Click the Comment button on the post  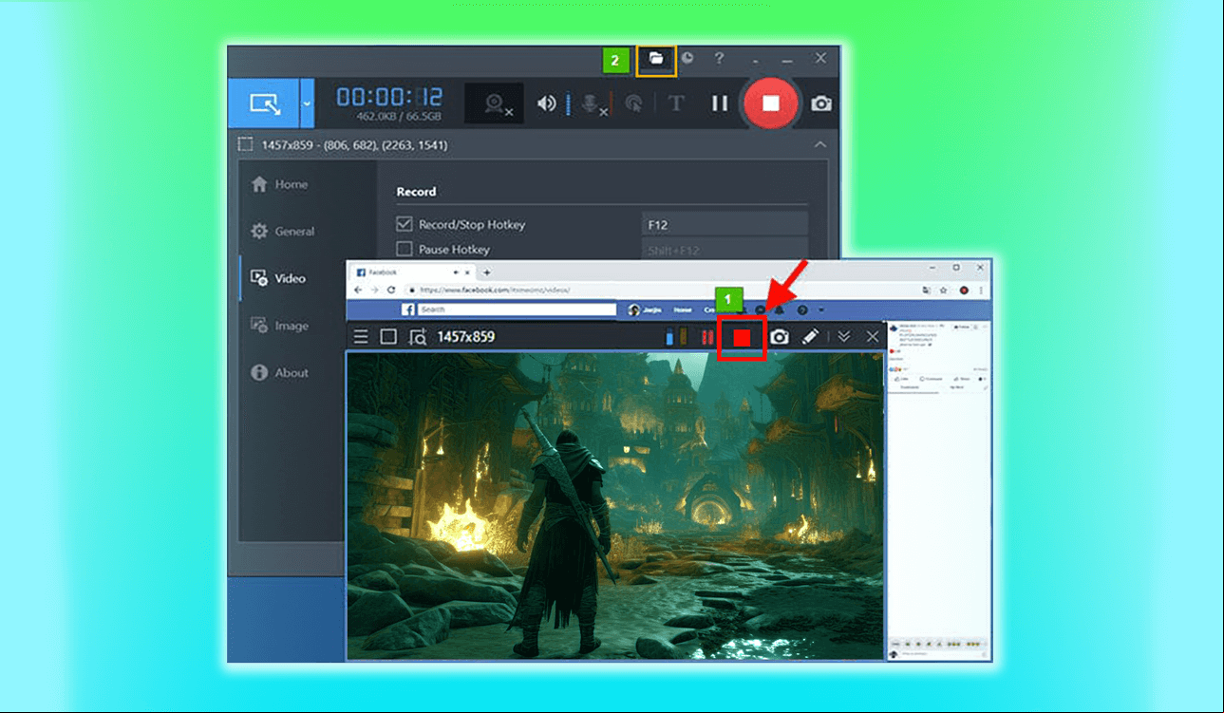tap(932, 379)
